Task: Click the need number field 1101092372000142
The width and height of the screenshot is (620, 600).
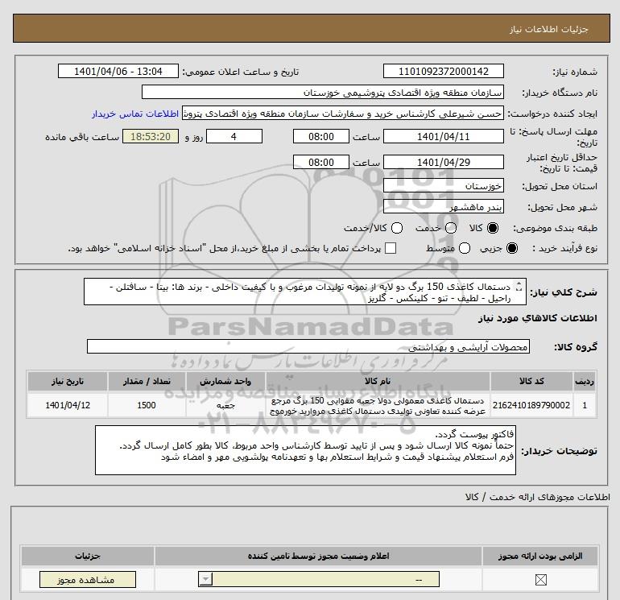Action: 443,71
